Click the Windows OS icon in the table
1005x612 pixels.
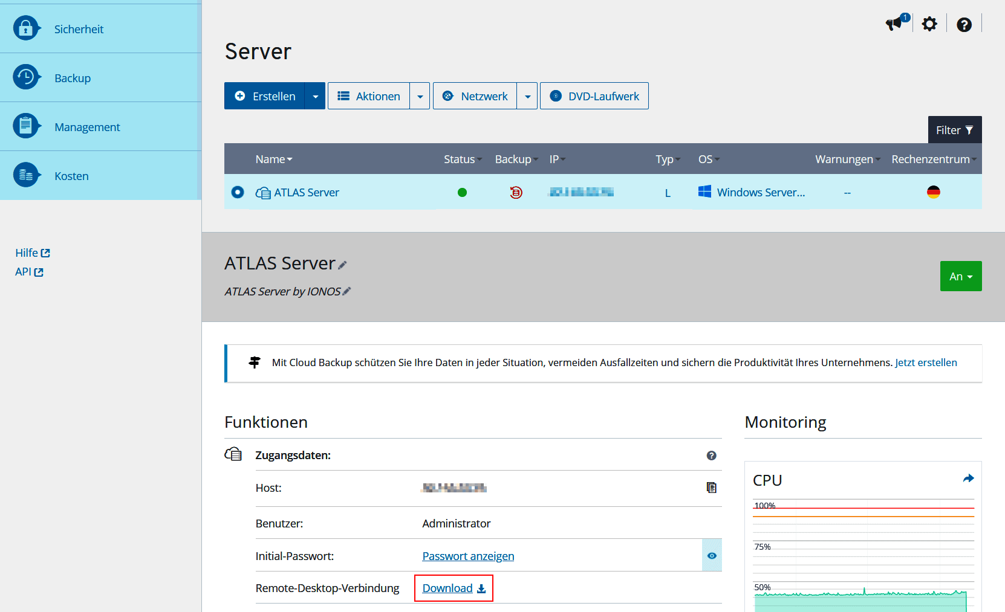[x=704, y=192]
